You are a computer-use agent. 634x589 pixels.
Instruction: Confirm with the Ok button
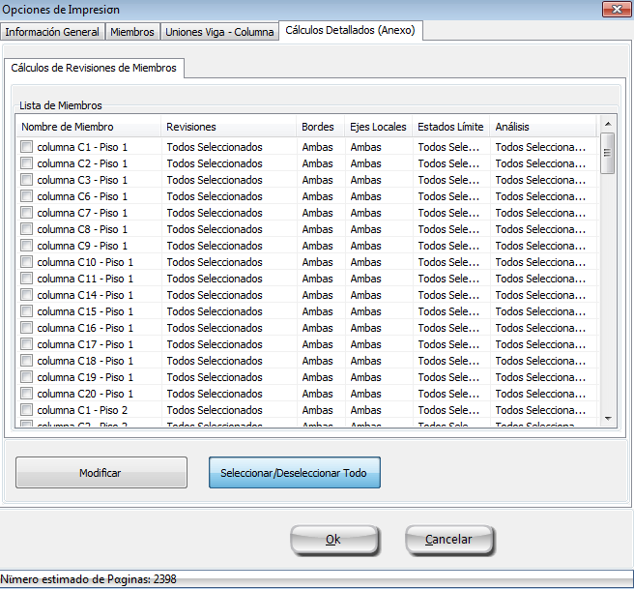[x=333, y=540]
